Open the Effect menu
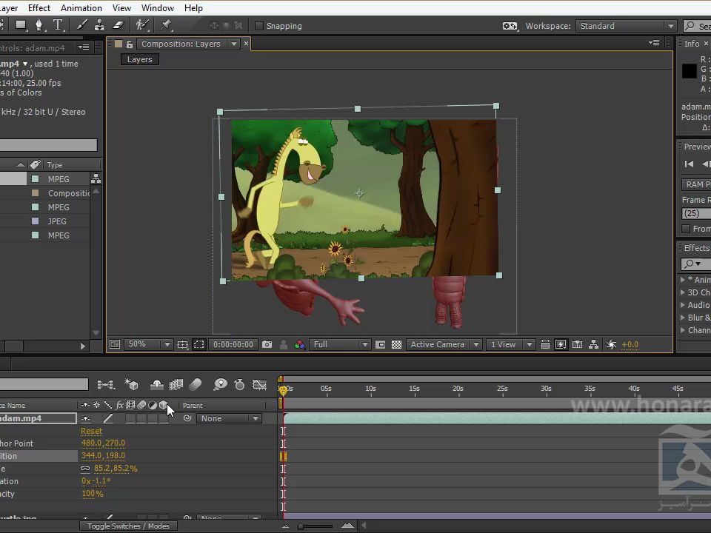Viewport: 711px width, 533px height. pyautogui.click(x=39, y=7)
